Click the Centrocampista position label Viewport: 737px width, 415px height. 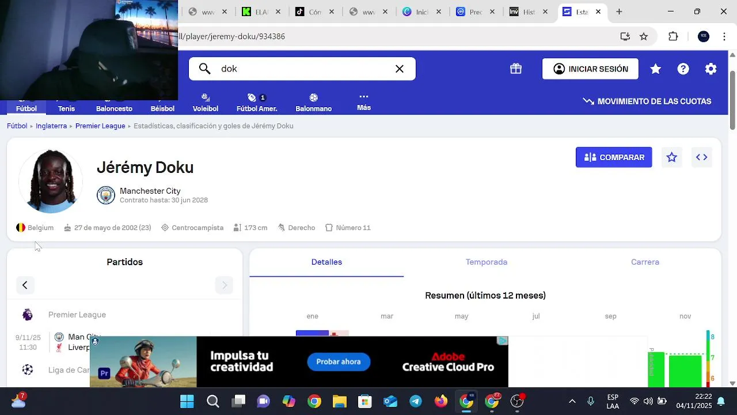pyautogui.click(x=197, y=228)
